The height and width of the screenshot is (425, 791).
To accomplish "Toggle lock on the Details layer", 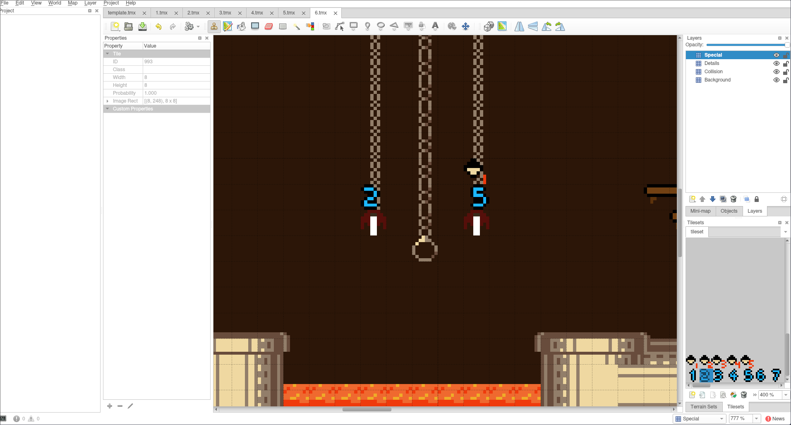I will click(x=785, y=63).
